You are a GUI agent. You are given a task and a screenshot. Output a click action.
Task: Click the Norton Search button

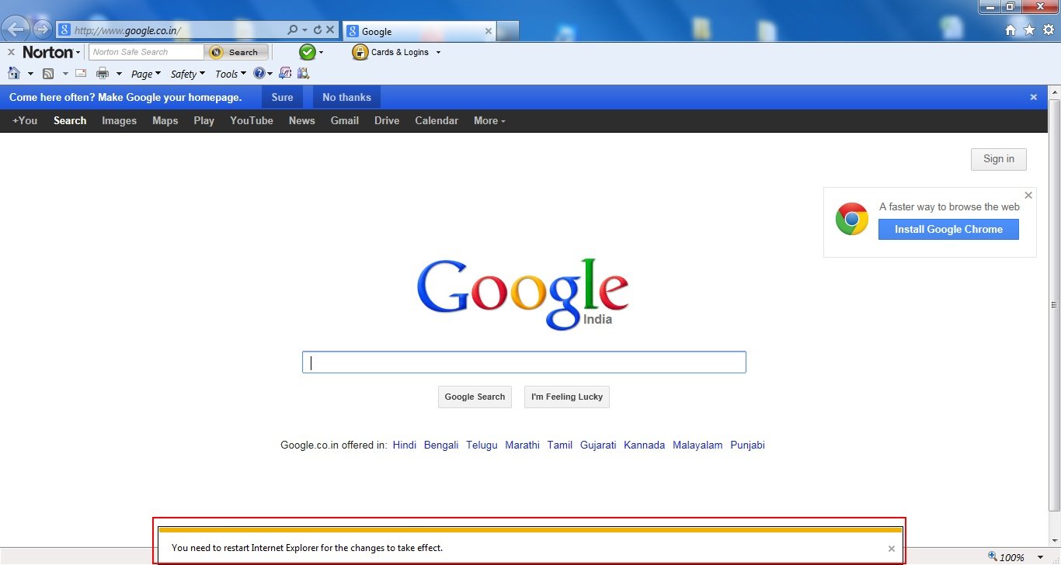click(237, 52)
